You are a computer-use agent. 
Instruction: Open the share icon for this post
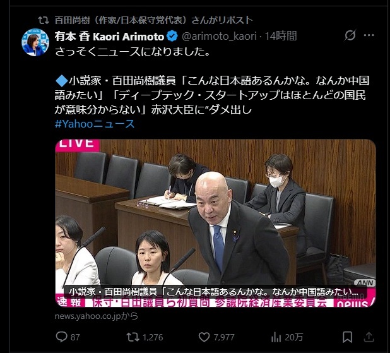369,337
